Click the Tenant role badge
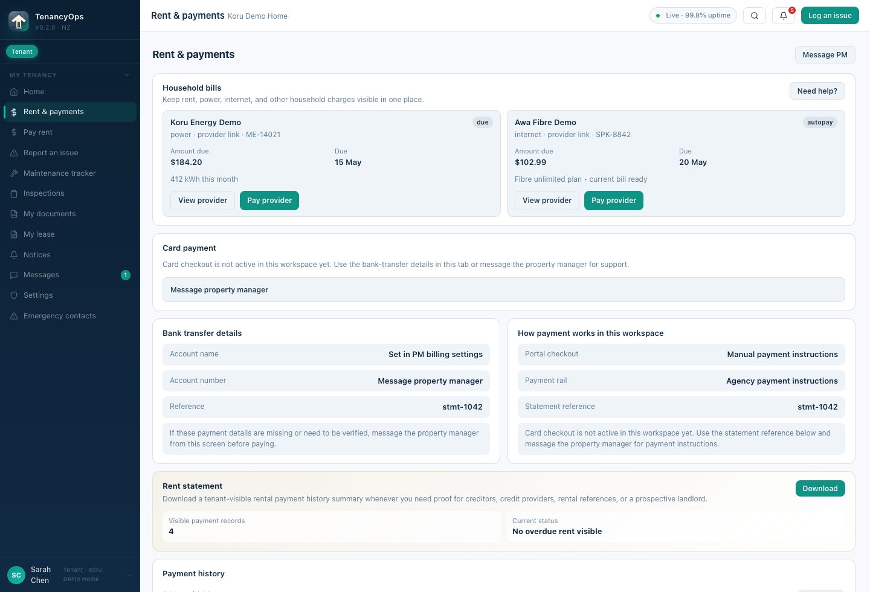This screenshot has width=870, height=592. pyautogui.click(x=22, y=52)
